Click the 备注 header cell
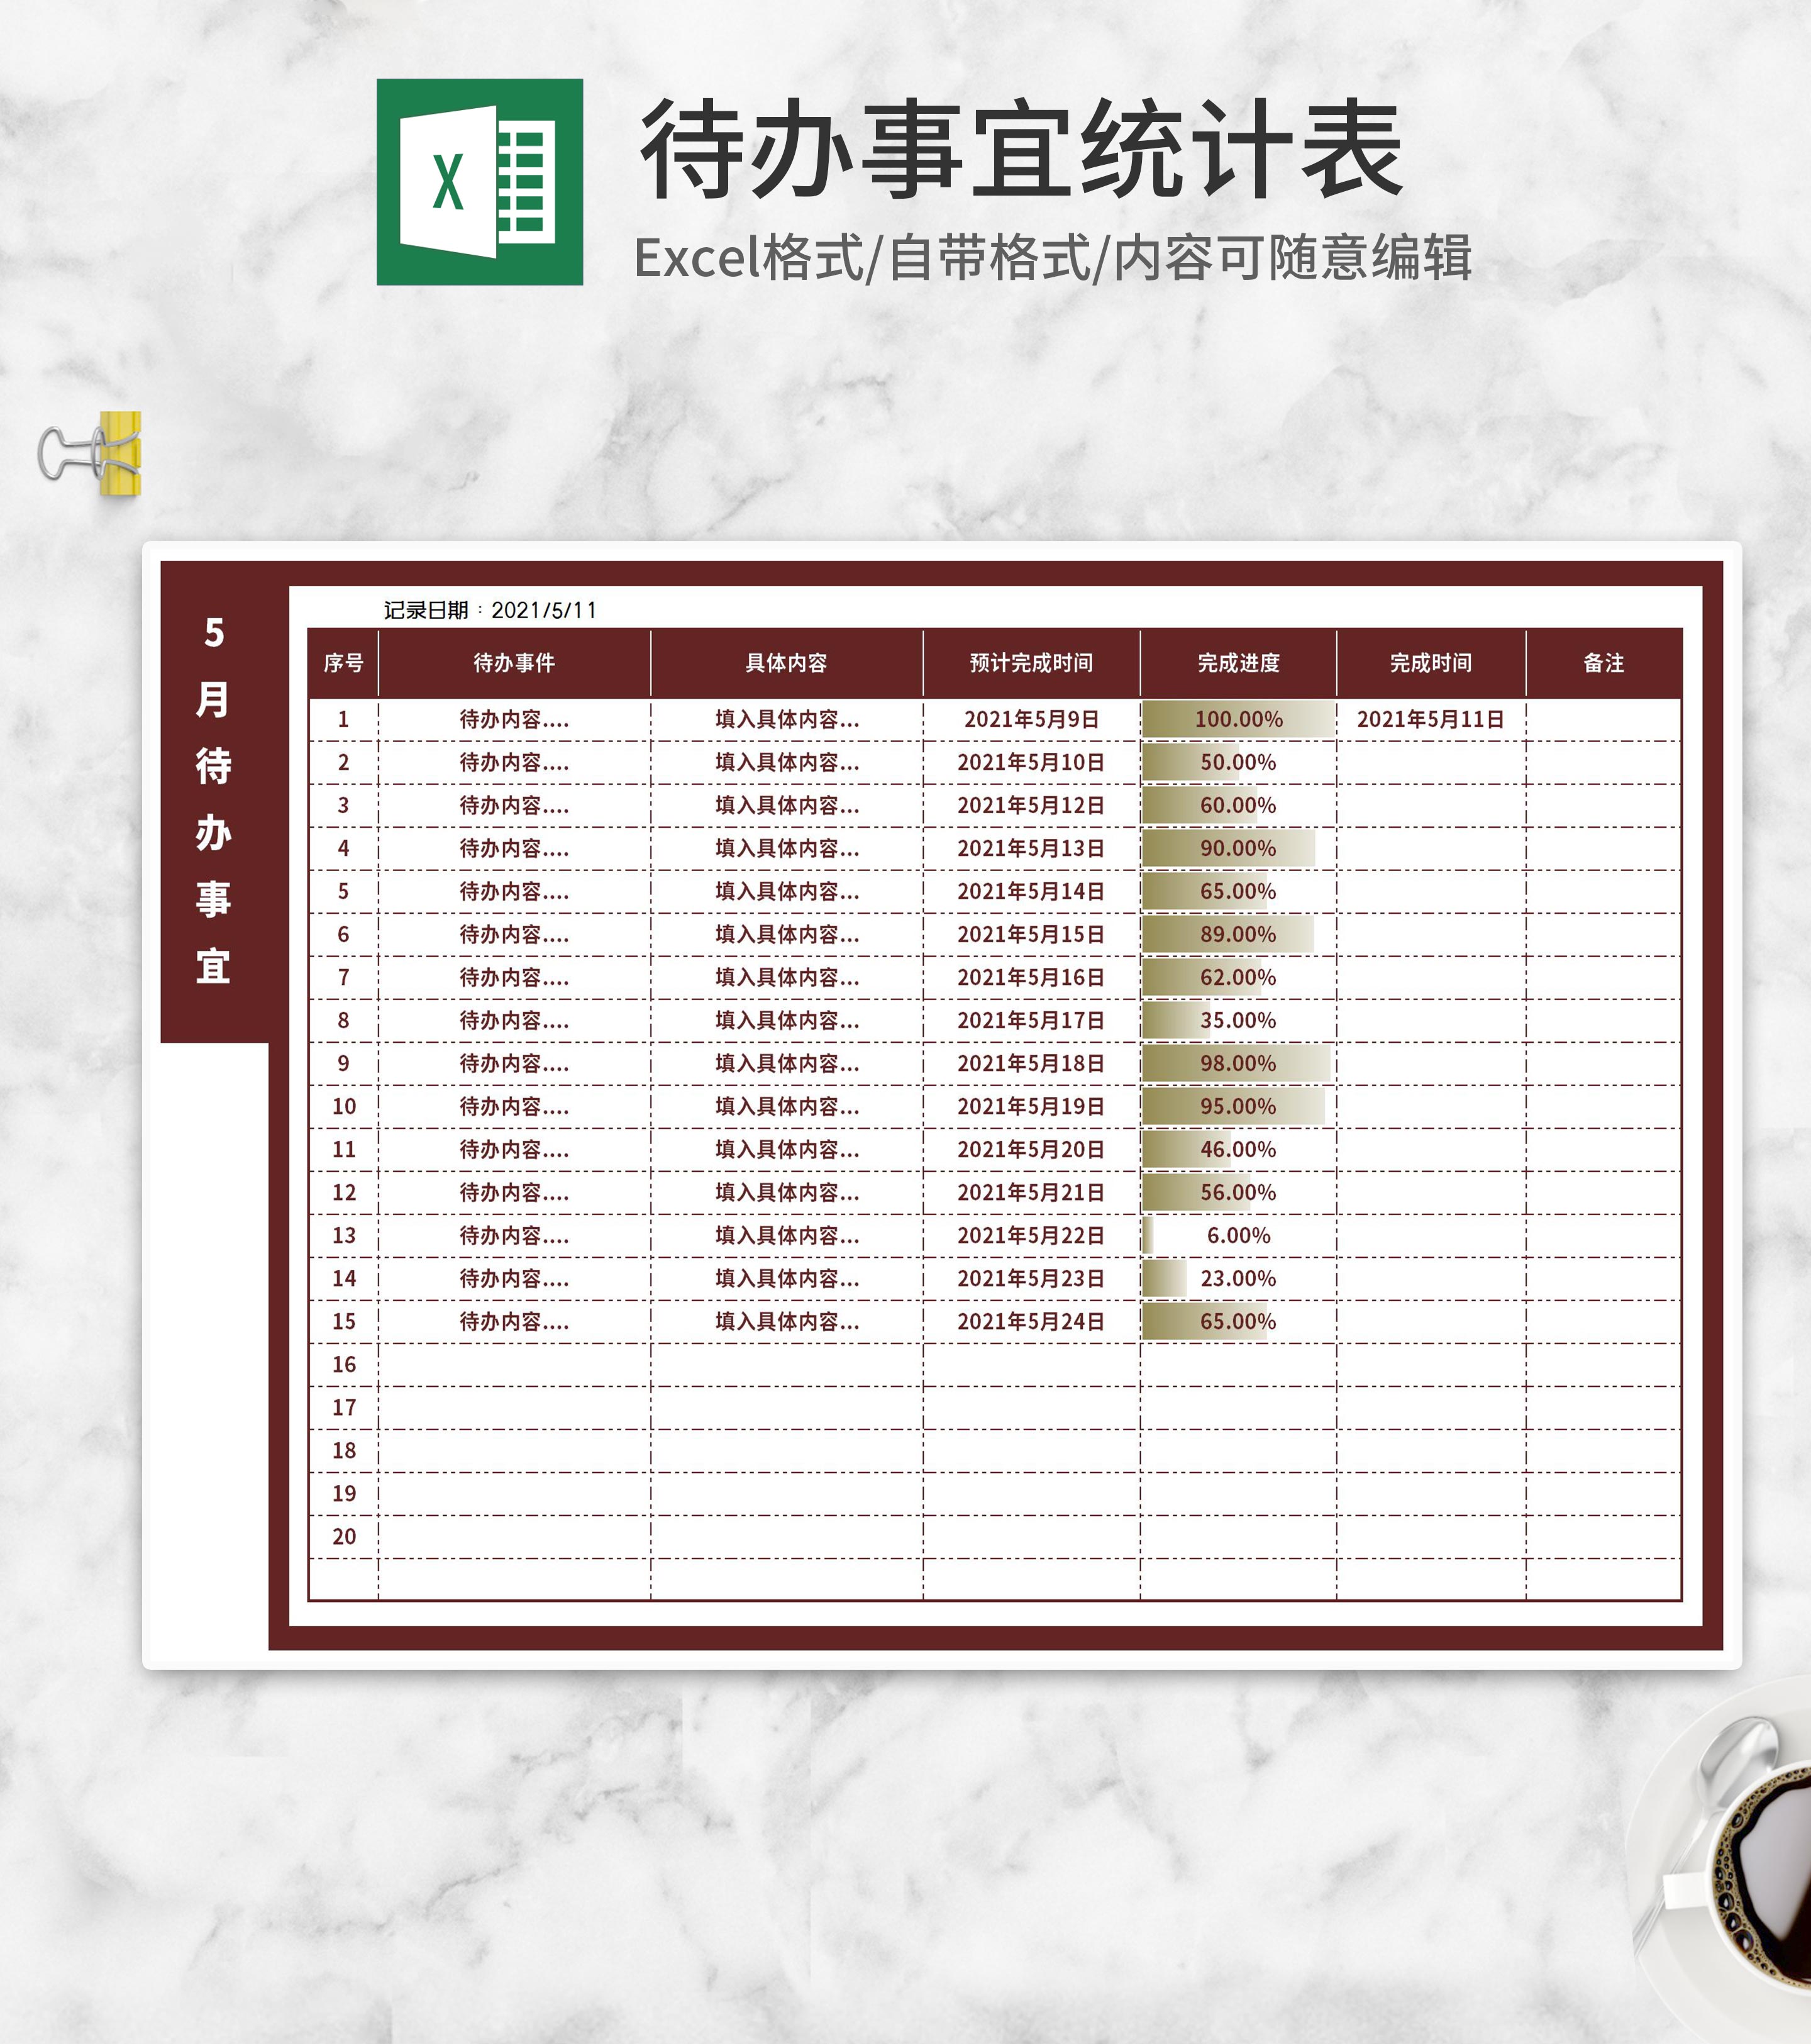1811x2044 pixels. [1603, 663]
